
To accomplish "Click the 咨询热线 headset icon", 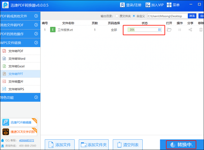I will pyautogui.click(x=2, y=146).
